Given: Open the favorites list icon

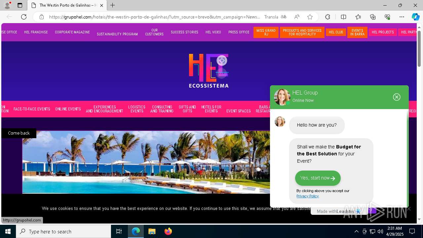Looking at the screenshot, I should pyautogui.click(x=358, y=17).
